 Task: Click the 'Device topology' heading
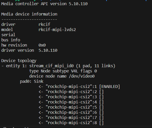coord(19,61)
